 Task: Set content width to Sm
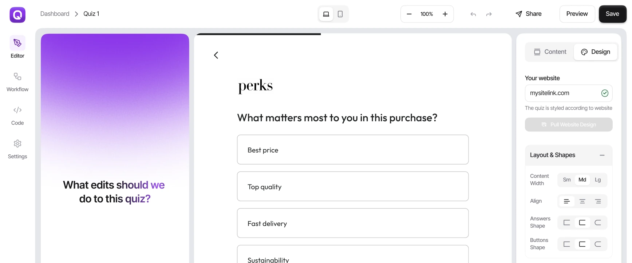tap(566, 180)
